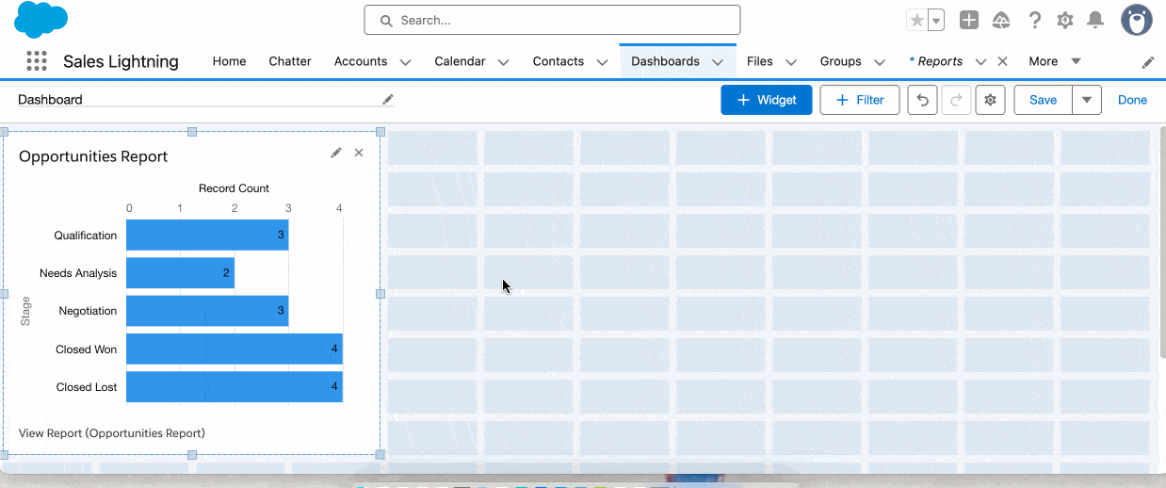Screen dimensions: 1166x488
Task: Open the Files tab
Action: [760, 61]
